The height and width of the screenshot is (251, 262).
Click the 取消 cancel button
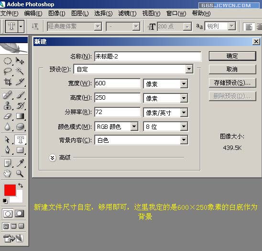pos(232,69)
